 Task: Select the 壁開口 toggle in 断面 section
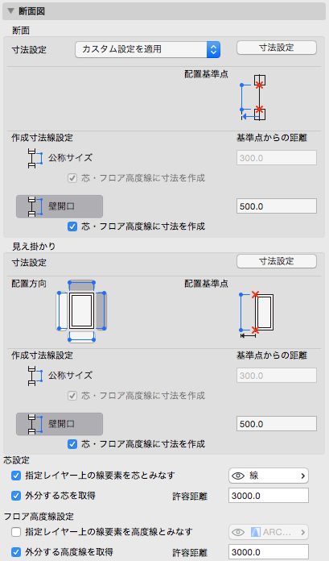coord(60,206)
